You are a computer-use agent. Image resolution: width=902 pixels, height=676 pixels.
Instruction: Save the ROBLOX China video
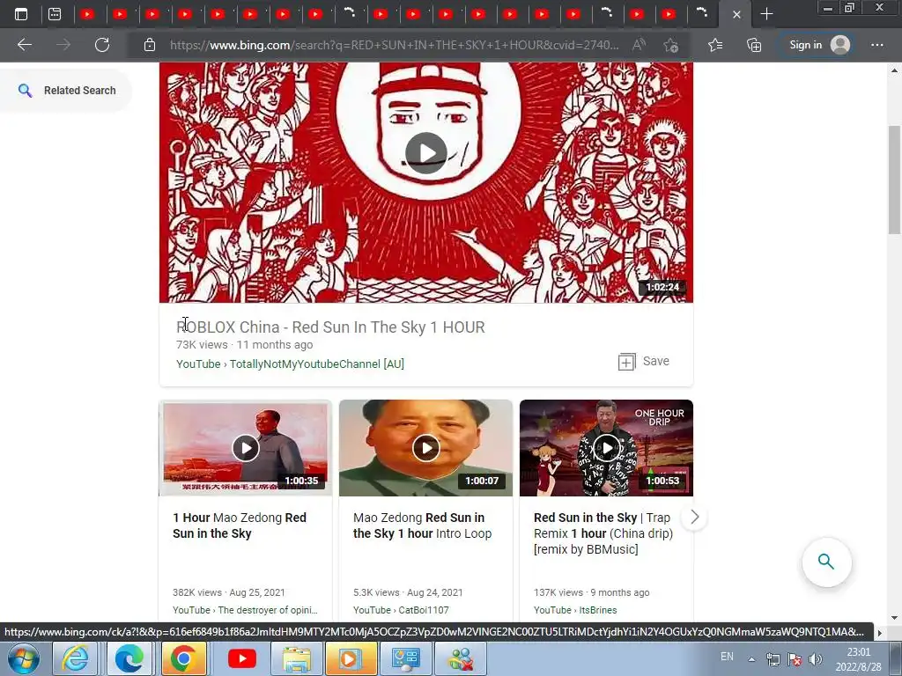pos(644,362)
